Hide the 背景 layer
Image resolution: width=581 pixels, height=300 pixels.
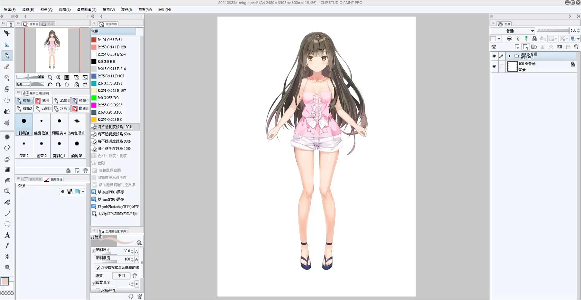pyautogui.click(x=494, y=66)
